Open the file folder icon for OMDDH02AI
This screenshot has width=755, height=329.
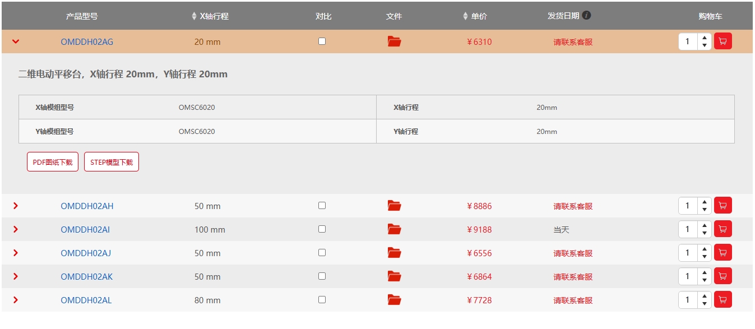click(394, 229)
